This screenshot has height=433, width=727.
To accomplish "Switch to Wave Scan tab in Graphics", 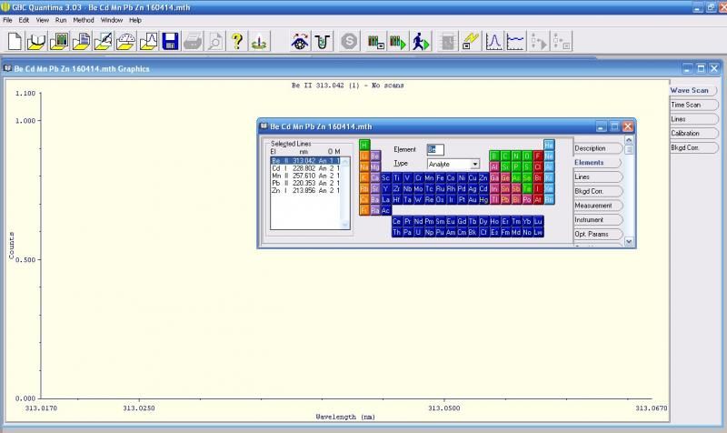I will (693, 90).
